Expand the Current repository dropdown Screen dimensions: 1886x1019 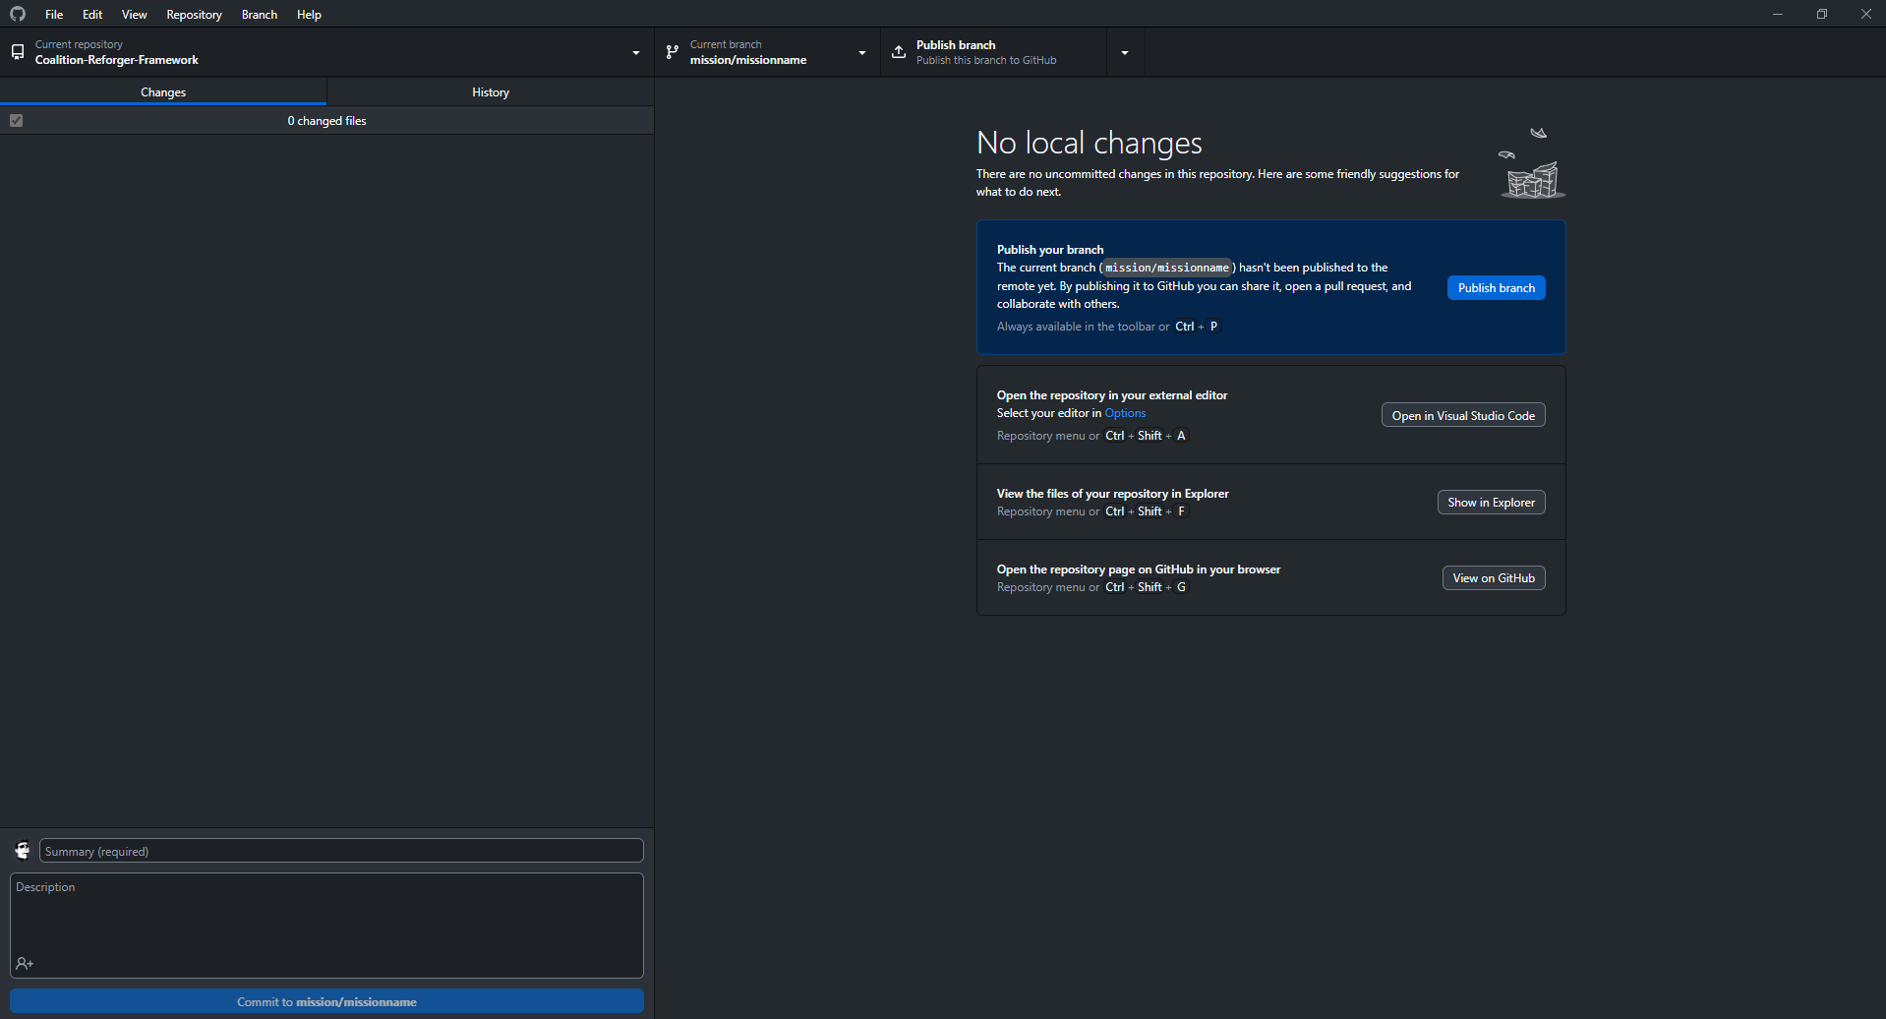click(635, 53)
